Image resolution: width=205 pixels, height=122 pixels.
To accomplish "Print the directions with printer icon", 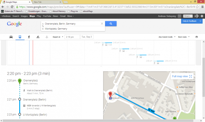I will coord(196,37).
